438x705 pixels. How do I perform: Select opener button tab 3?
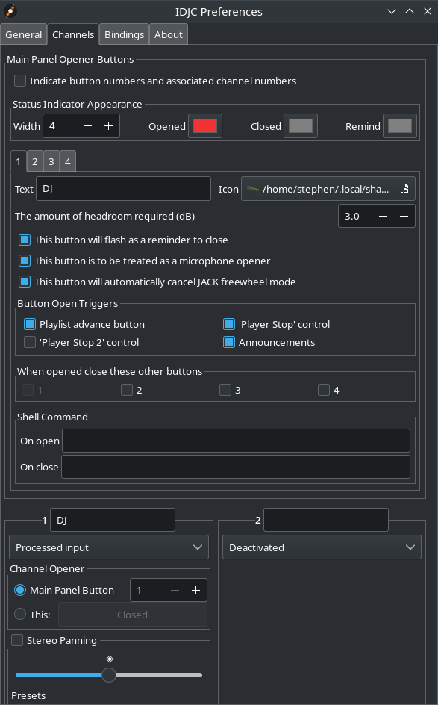click(51, 161)
